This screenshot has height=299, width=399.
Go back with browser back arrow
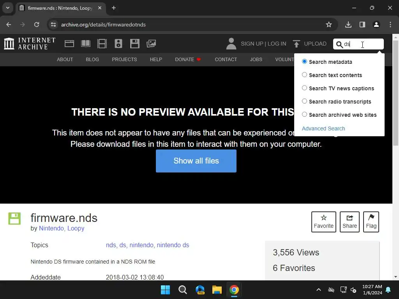pyautogui.click(x=9, y=25)
